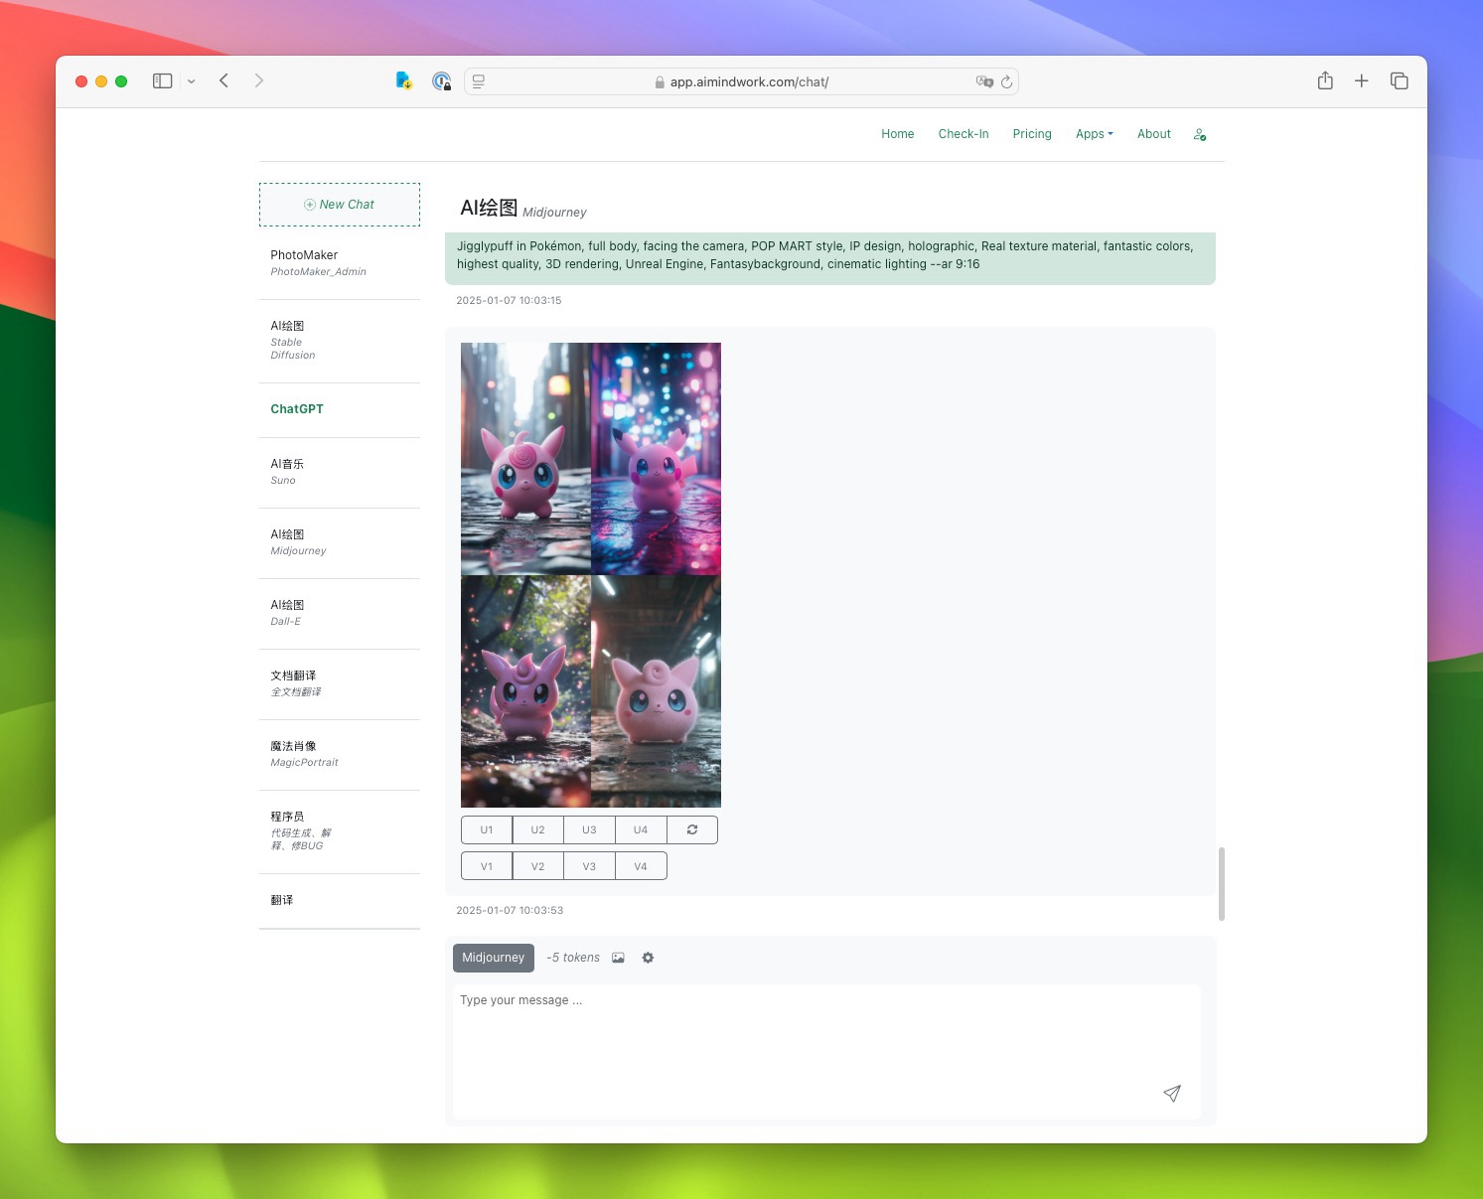Open the About page link
Image resolution: width=1483 pixels, height=1199 pixels.
pos(1154,134)
